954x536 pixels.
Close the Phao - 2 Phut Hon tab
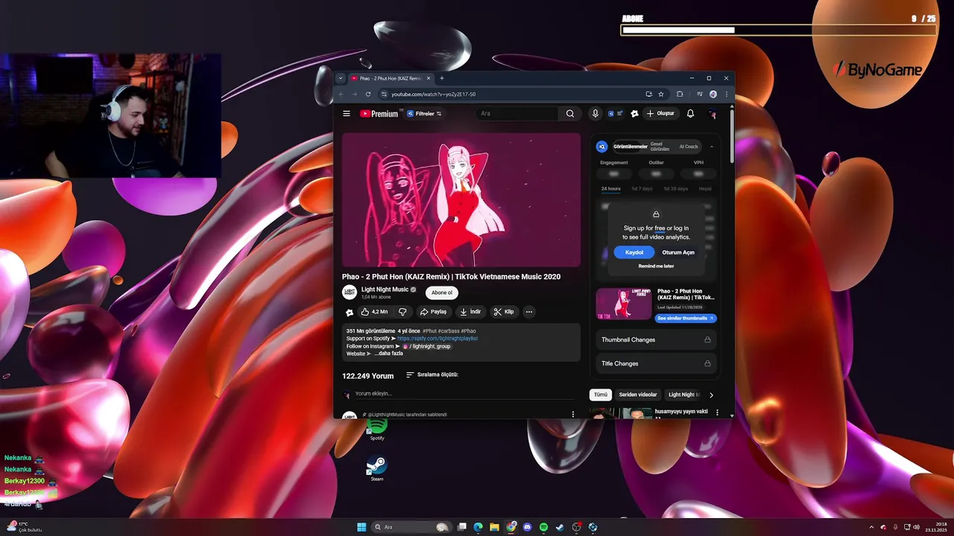[428, 78]
